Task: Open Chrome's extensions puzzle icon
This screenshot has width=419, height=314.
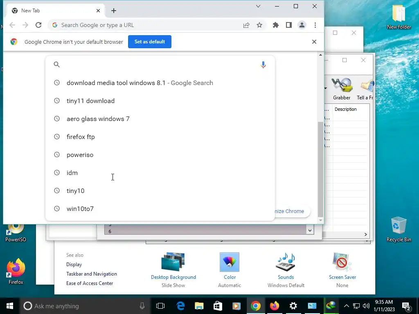Action: pos(275,25)
